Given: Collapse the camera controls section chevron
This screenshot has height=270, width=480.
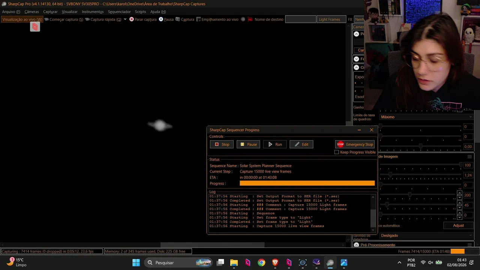Looking at the screenshot, I should pos(356,67).
